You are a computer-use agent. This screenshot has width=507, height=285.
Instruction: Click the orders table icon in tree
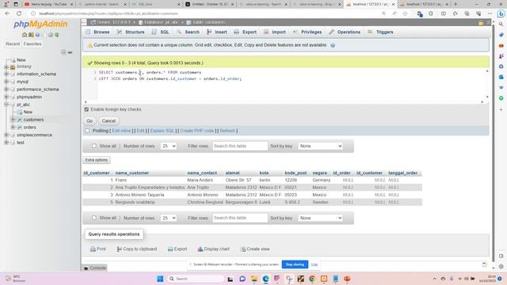pyautogui.click(x=19, y=127)
